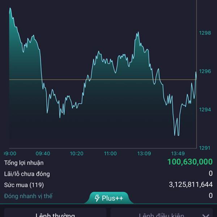Tap the Lãi/lỗ chưa đóng label
Viewport: 217px width, 217px height.
click(27, 174)
